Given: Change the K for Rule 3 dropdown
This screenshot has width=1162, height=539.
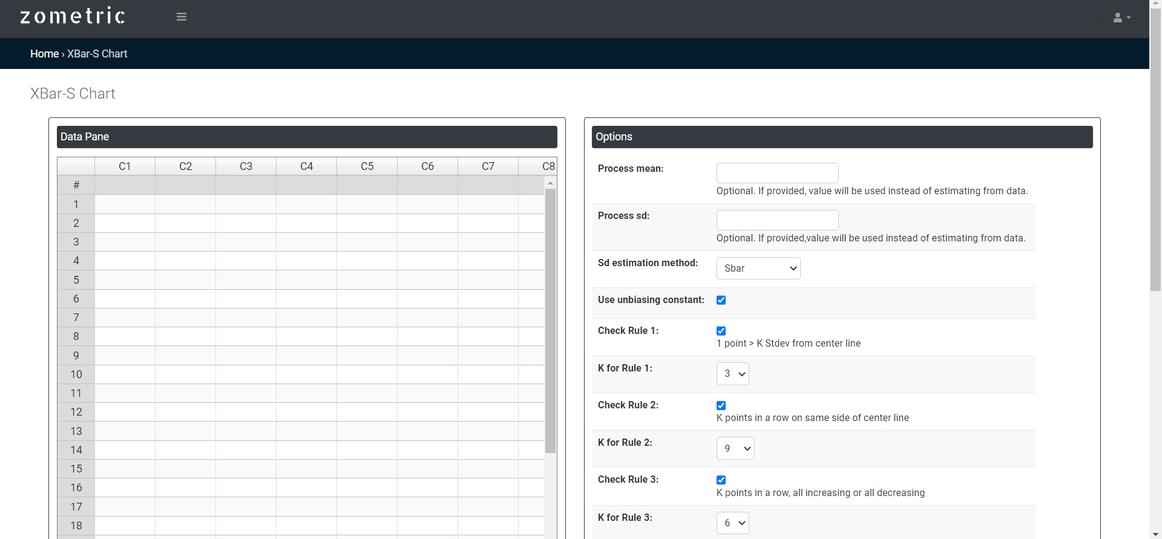Looking at the screenshot, I should coord(732,523).
